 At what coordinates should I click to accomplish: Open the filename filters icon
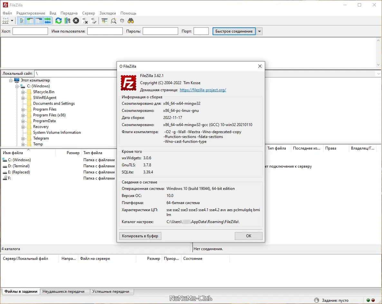(104, 21)
